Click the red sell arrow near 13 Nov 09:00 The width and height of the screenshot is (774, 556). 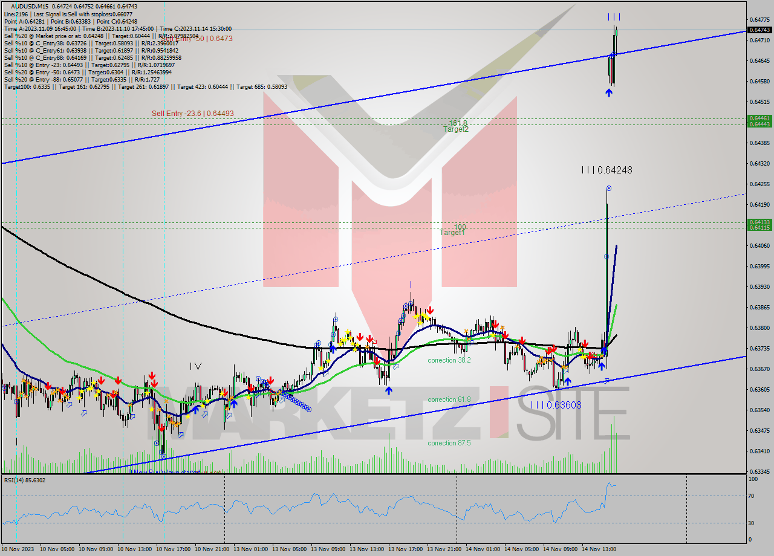(x=360, y=337)
